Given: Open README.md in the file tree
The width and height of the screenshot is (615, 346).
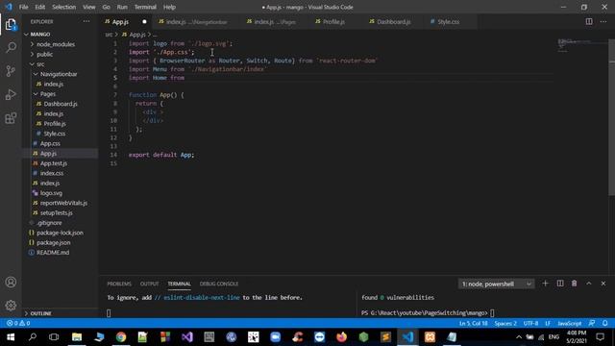Looking at the screenshot, I should coord(53,252).
